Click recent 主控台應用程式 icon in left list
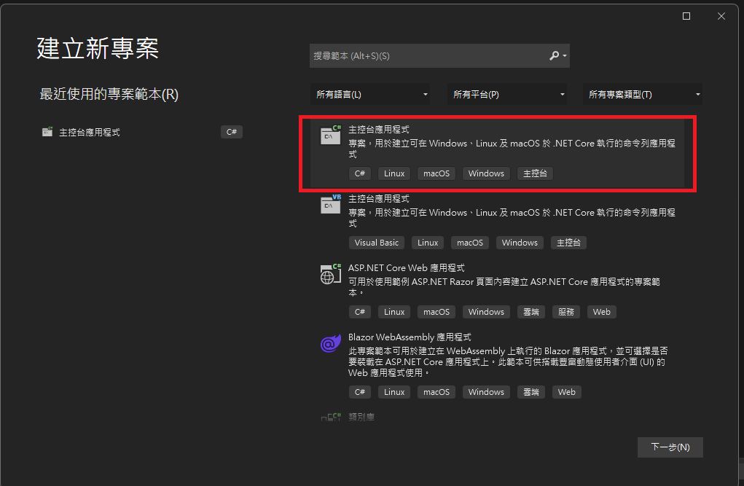Screen dimensions: 744x486 pos(47,133)
